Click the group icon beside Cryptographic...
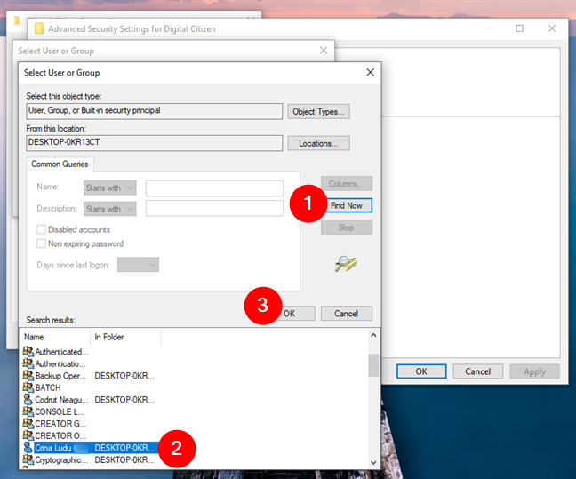This screenshot has width=576, height=479. (x=28, y=459)
